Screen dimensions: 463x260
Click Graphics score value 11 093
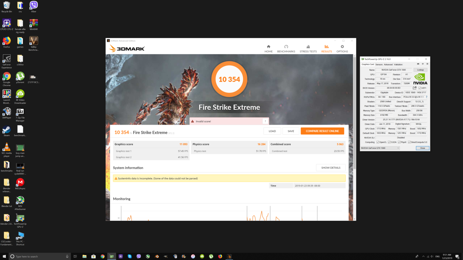click(183, 144)
